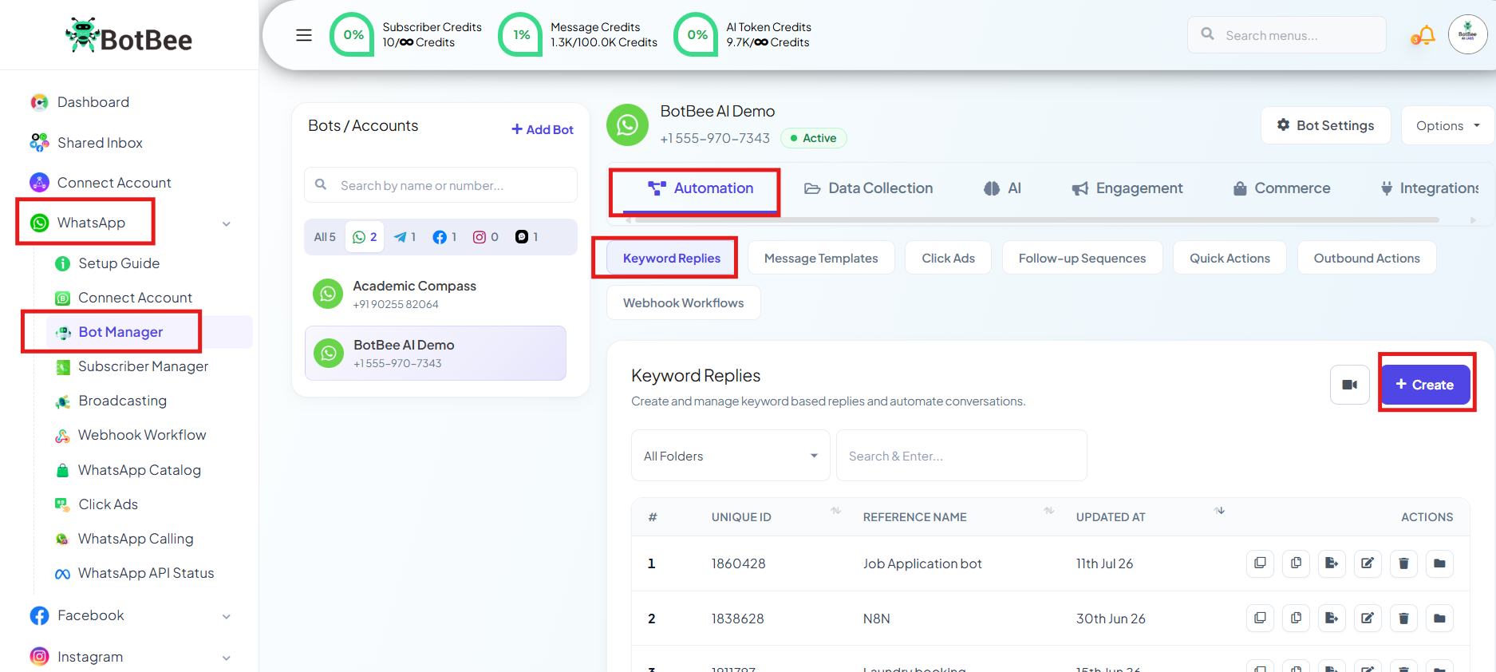
Task: Select the Academic Compass bot account
Action: [x=436, y=294]
